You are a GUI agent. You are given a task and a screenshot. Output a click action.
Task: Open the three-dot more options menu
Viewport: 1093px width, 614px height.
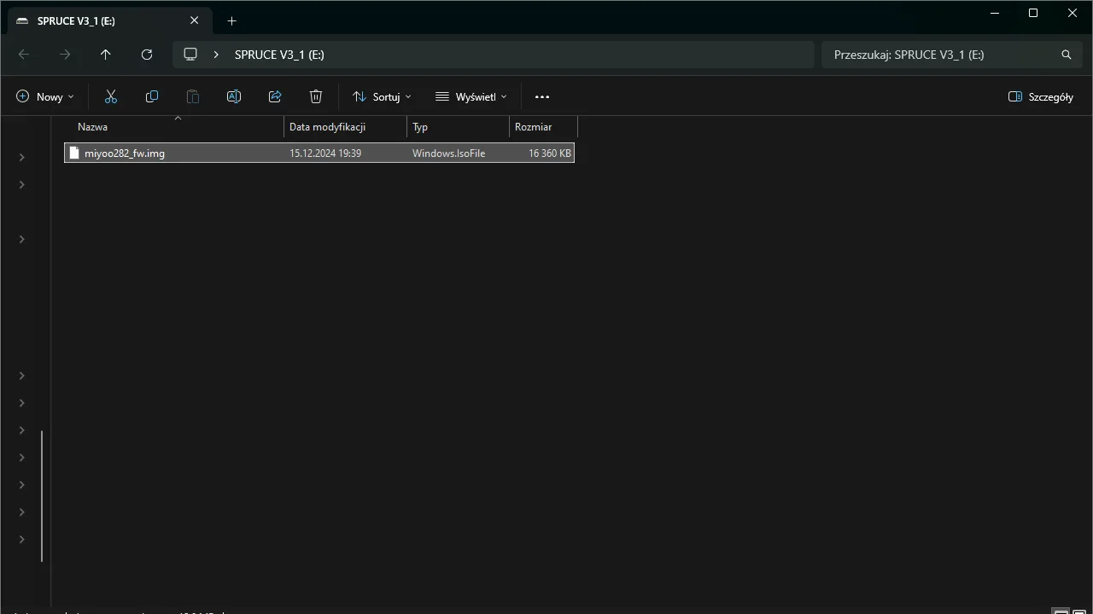542,96
